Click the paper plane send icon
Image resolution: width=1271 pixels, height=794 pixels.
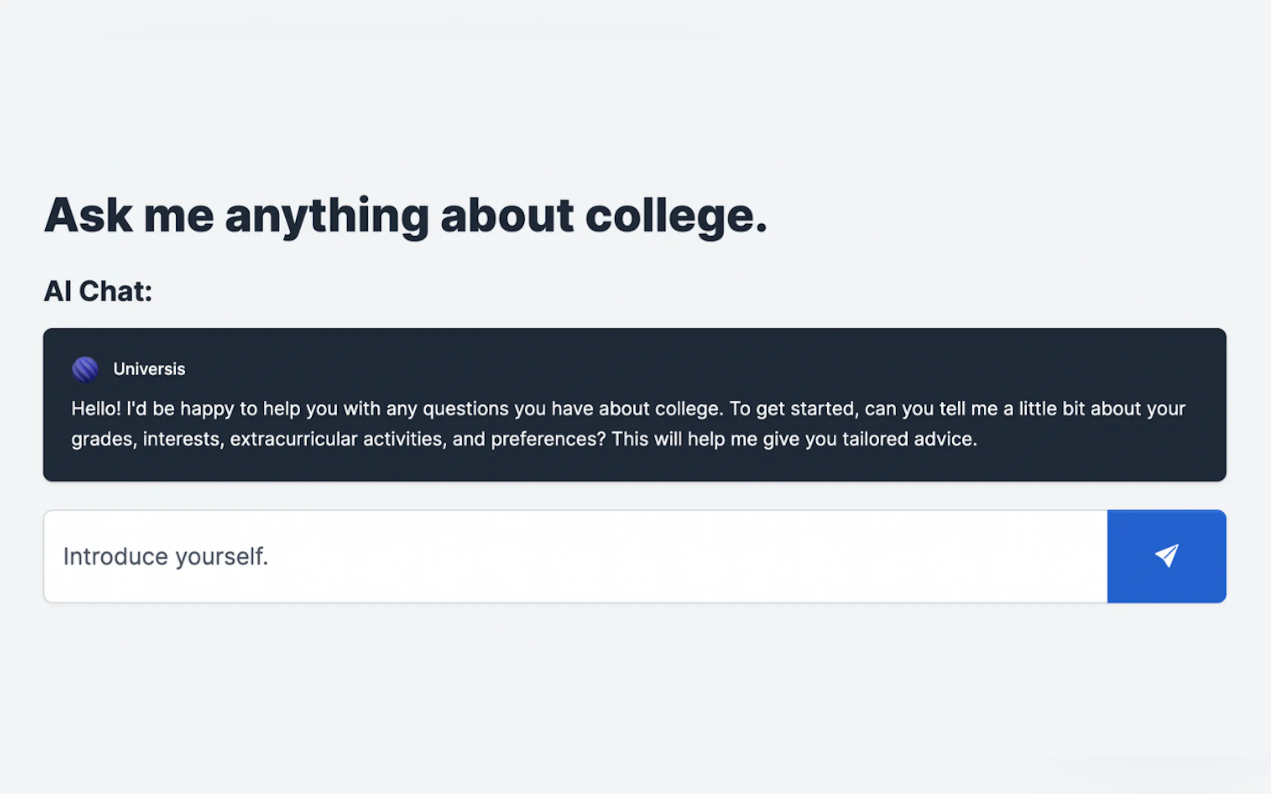[x=1166, y=555]
